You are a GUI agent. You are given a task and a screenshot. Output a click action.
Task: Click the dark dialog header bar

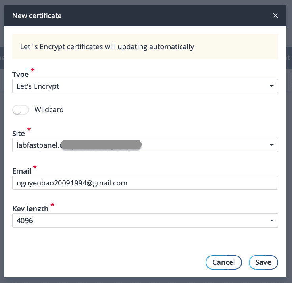pos(159,16)
